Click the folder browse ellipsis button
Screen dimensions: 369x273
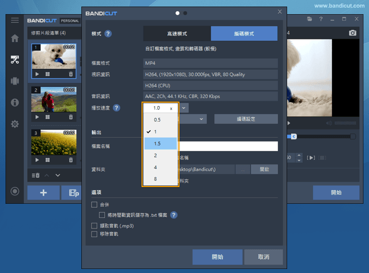click(243, 169)
